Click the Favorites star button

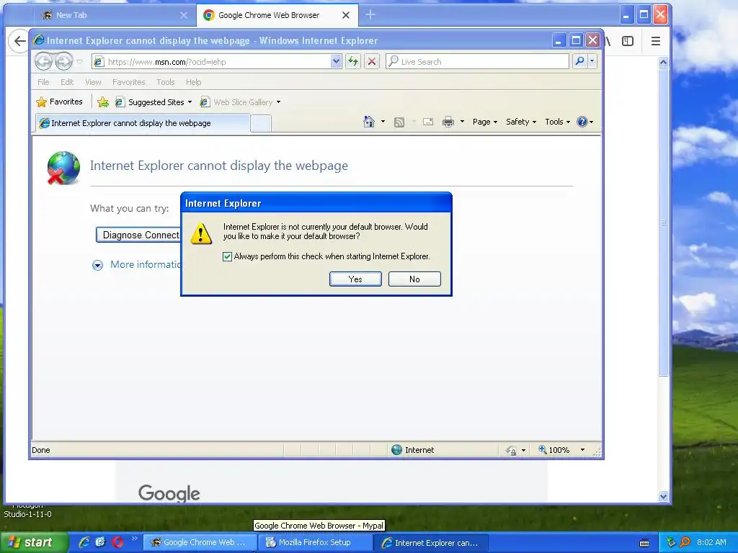(x=59, y=102)
